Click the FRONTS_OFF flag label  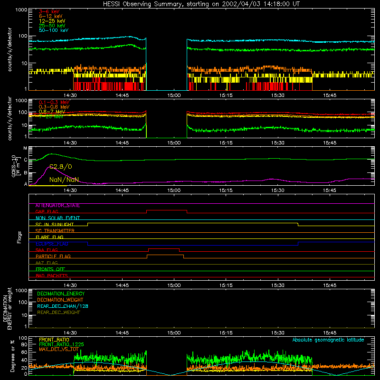pyautogui.click(x=50, y=269)
